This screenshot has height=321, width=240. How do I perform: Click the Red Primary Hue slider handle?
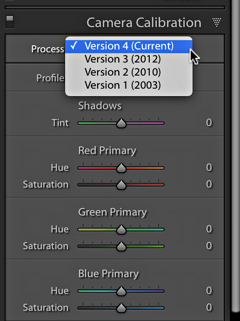point(121,168)
